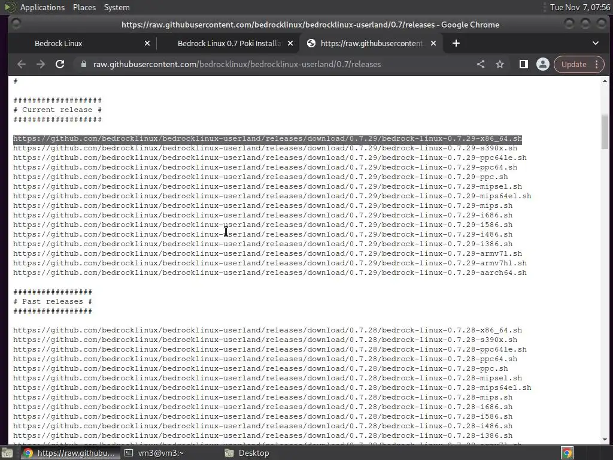The image size is (613, 460).
Task: Go forward to the next page
Action: (x=41, y=64)
